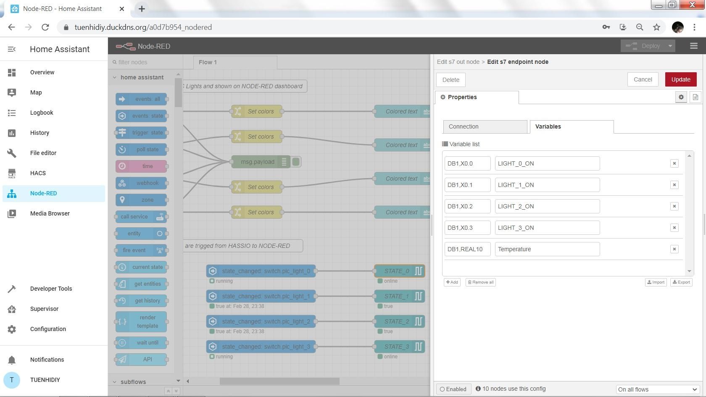Viewport: 706px width, 397px height.
Task: Open HACS from the sidebar
Action: click(x=38, y=173)
